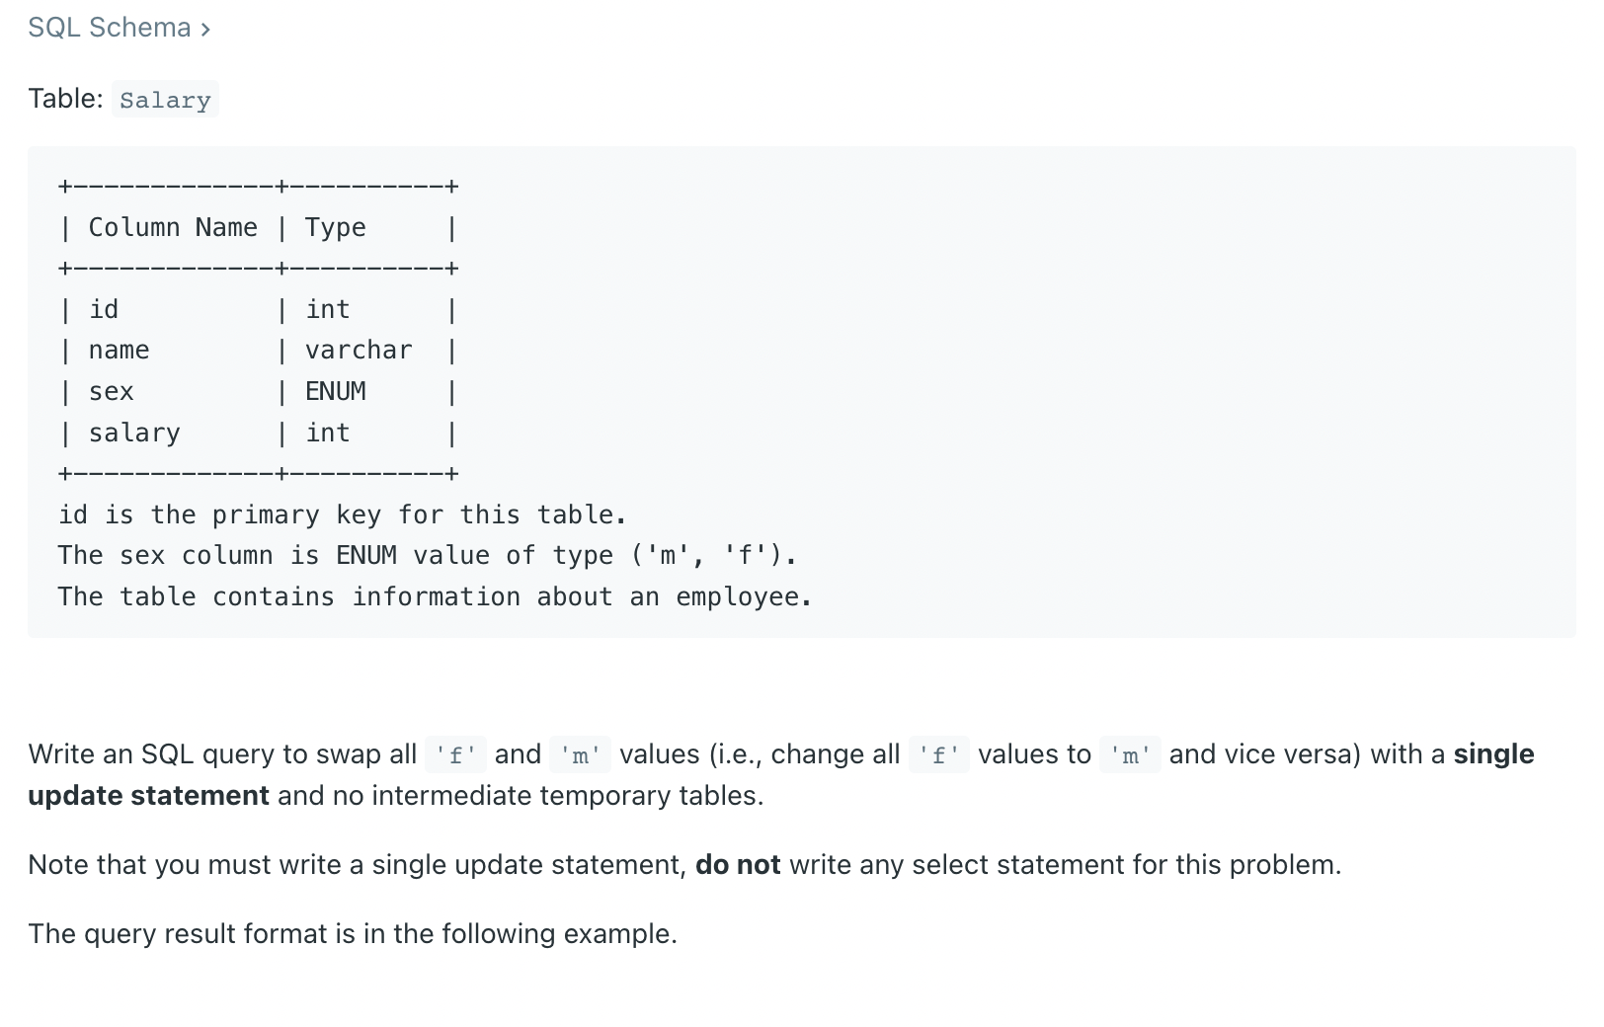1604x1027 pixels.
Task: Select the ENUM type value
Action: (335, 392)
